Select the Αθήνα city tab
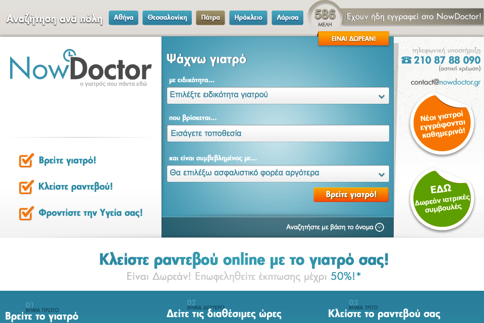The image size is (484, 323). pyautogui.click(x=123, y=17)
